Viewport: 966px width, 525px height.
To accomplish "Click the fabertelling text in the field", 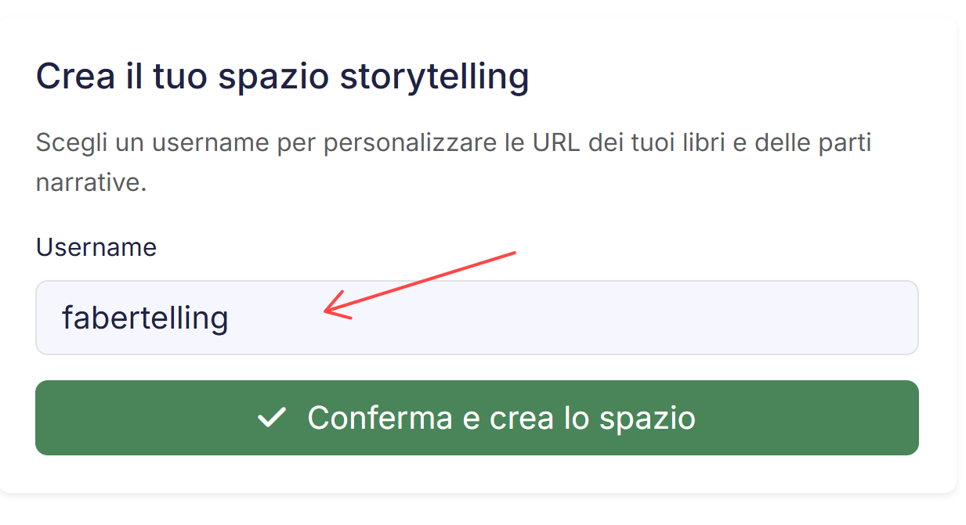I will click(145, 318).
